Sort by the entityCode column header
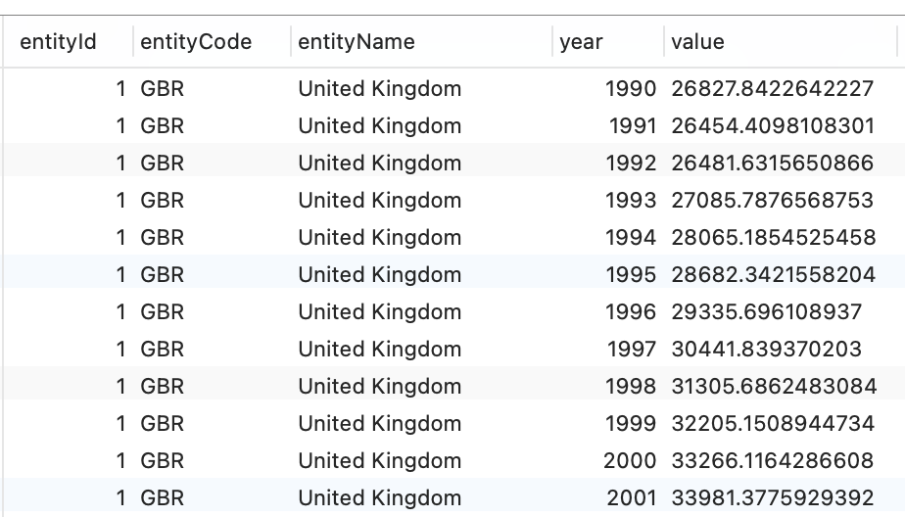This screenshot has width=905, height=517. tap(196, 42)
